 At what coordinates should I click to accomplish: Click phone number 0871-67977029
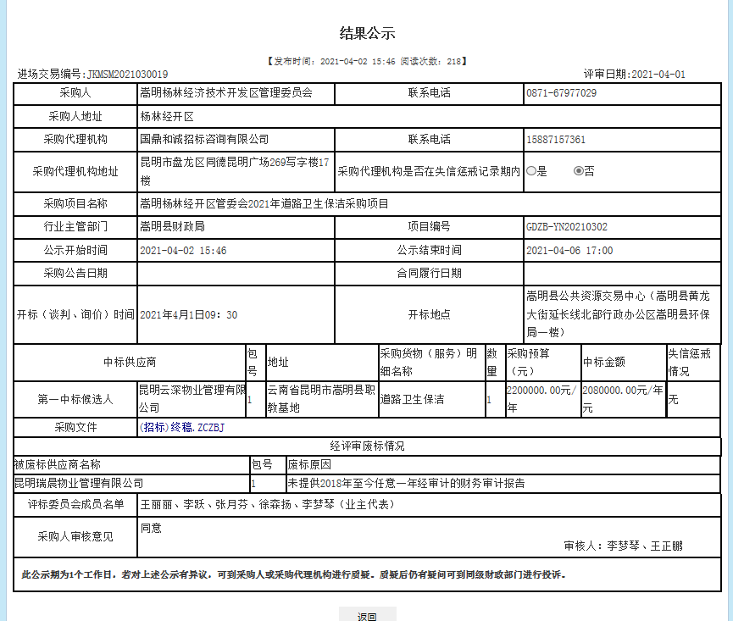[562, 93]
